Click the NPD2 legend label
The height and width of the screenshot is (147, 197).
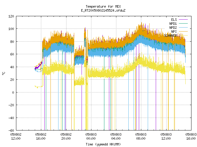click(x=173, y=28)
